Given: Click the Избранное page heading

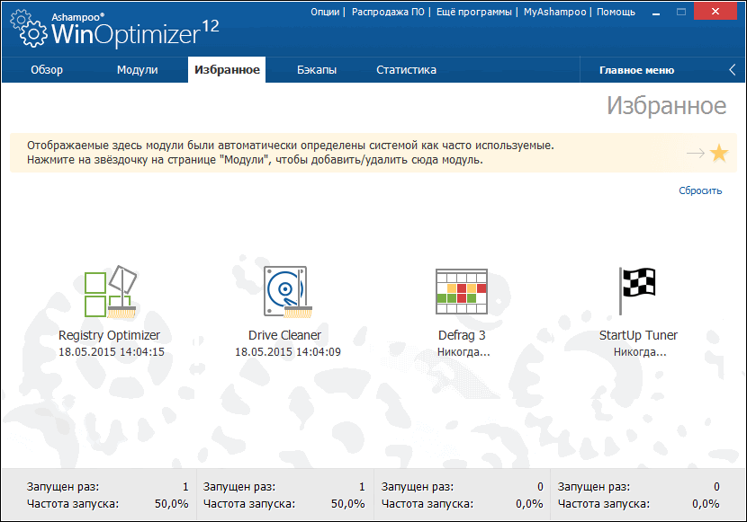Looking at the screenshot, I should [666, 105].
